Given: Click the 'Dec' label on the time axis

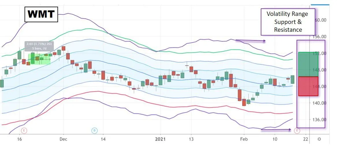Looking at the screenshot, I should (64, 139).
